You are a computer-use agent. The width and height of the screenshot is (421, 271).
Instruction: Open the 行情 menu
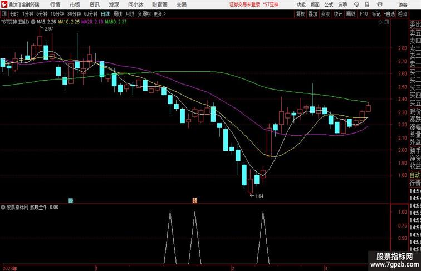click(55, 4)
